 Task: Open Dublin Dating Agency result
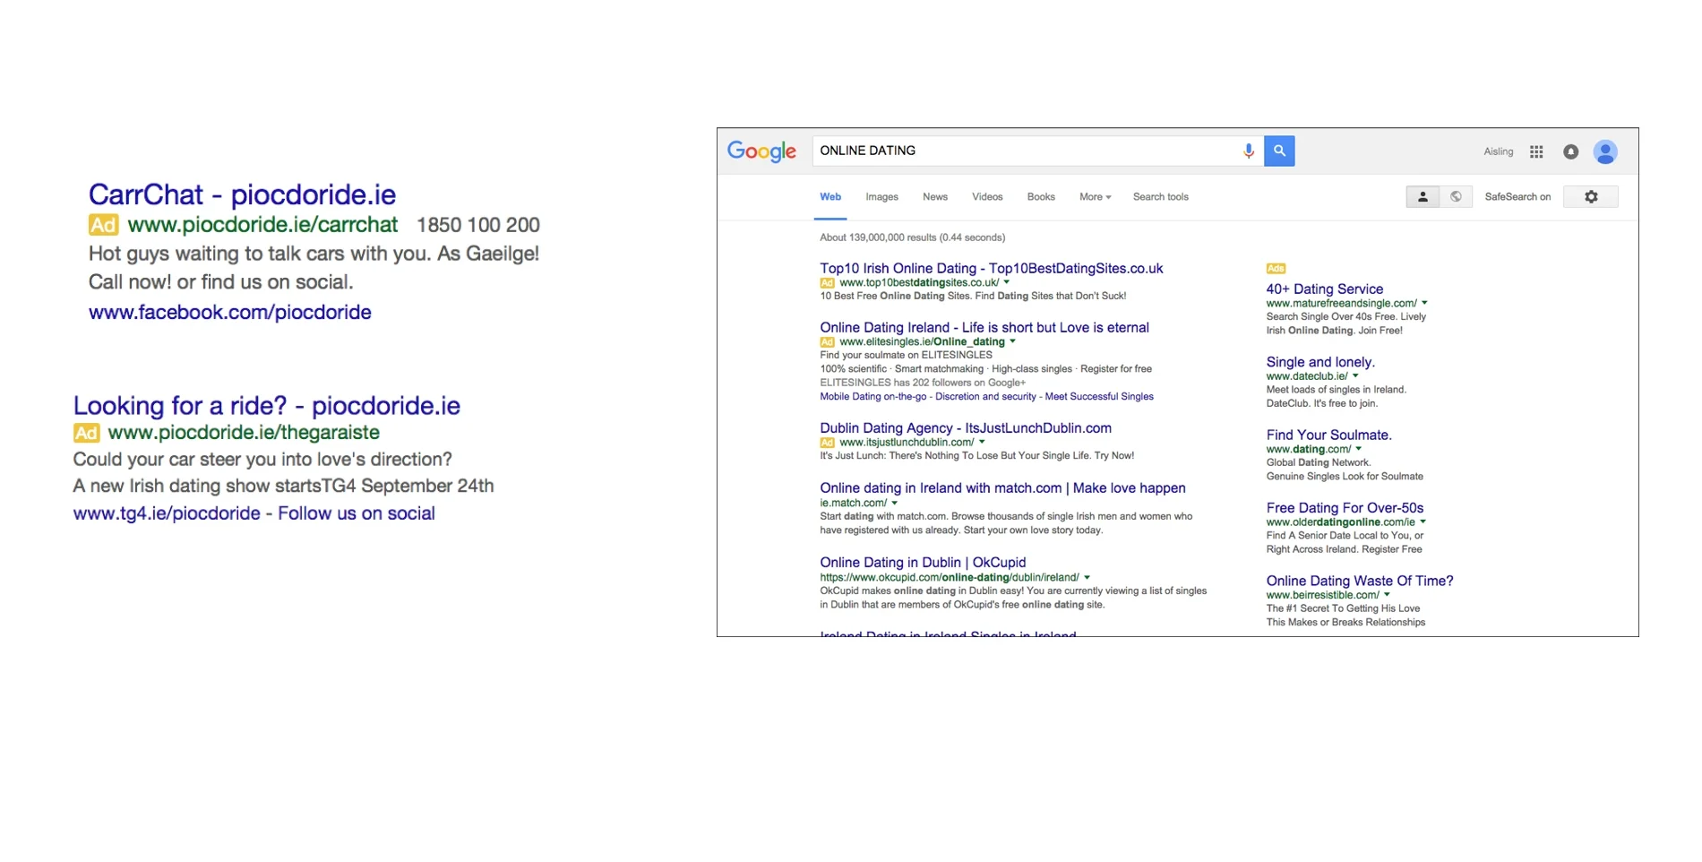pyautogui.click(x=965, y=428)
